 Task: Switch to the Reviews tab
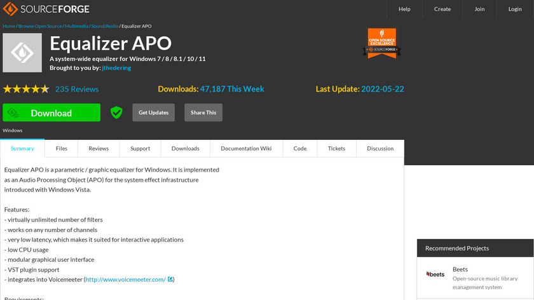pyautogui.click(x=99, y=149)
